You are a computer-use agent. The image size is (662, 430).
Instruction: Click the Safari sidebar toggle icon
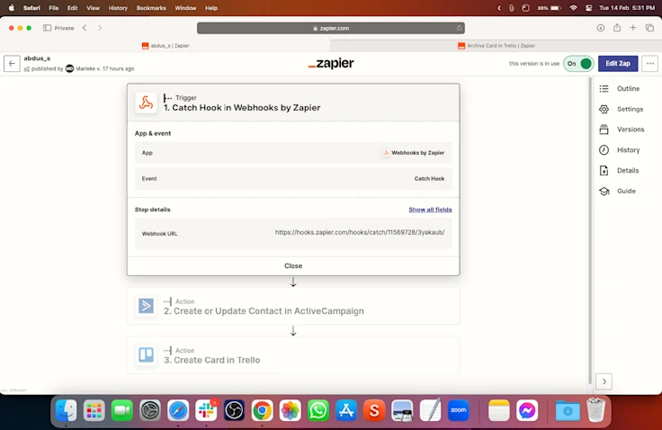click(x=47, y=28)
